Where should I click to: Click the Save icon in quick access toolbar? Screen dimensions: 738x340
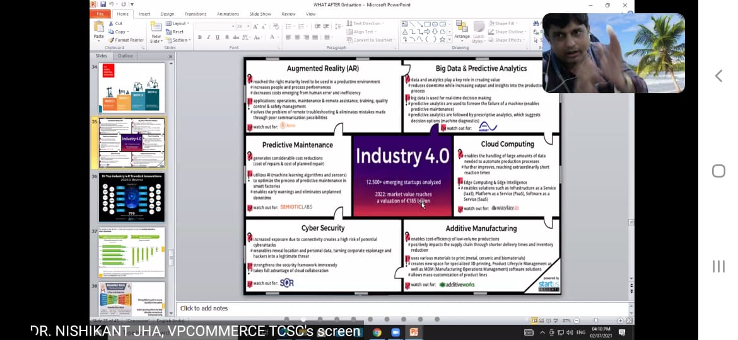pos(103,4)
